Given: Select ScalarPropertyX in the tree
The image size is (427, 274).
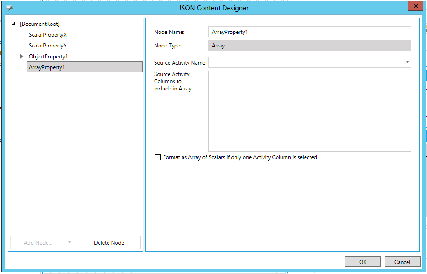Looking at the screenshot, I should pos(48,35).
